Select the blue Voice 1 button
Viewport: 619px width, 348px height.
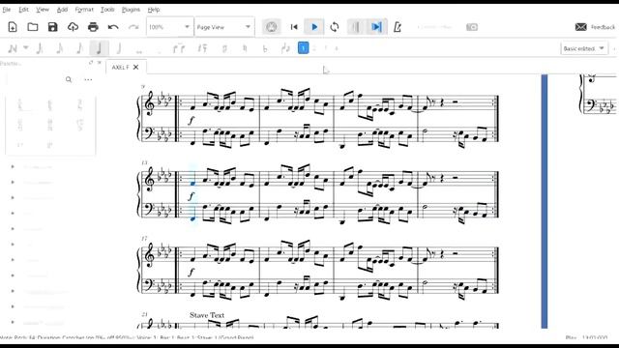coord(303,48)
